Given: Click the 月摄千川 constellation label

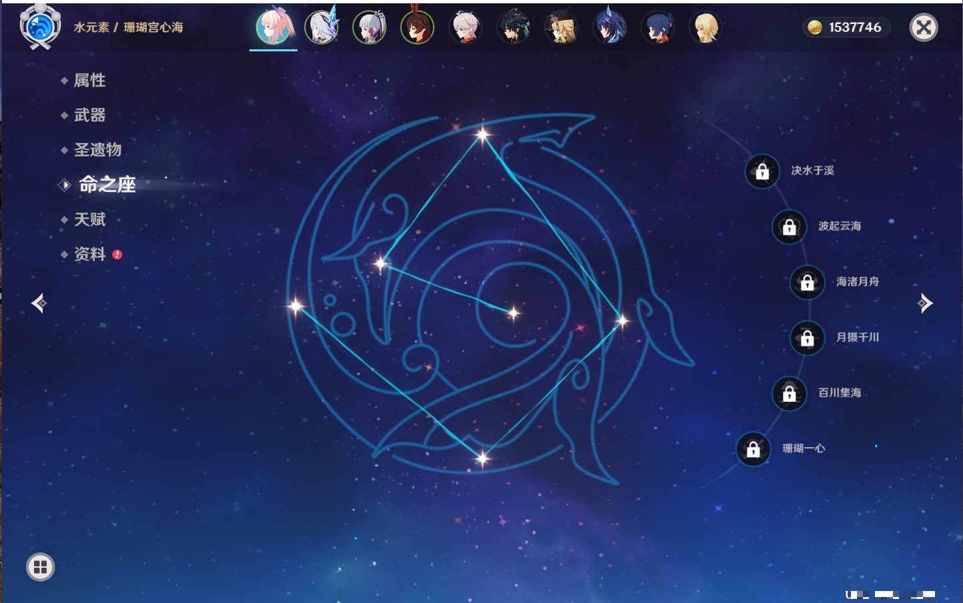Looking at the screenshot, I should (858, 337).
